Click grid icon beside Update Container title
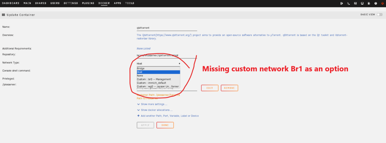 [x=3, y=15]
